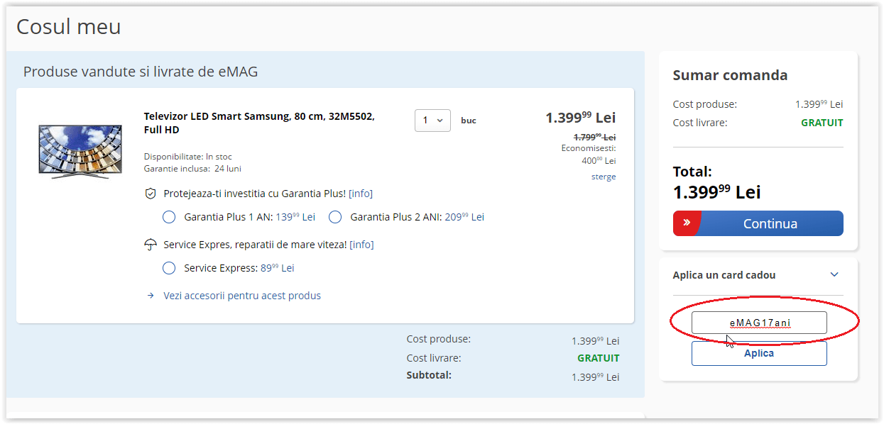Enable the Service Express radio option
This screenshot has height=424, width=884.
tap(169, 268)
